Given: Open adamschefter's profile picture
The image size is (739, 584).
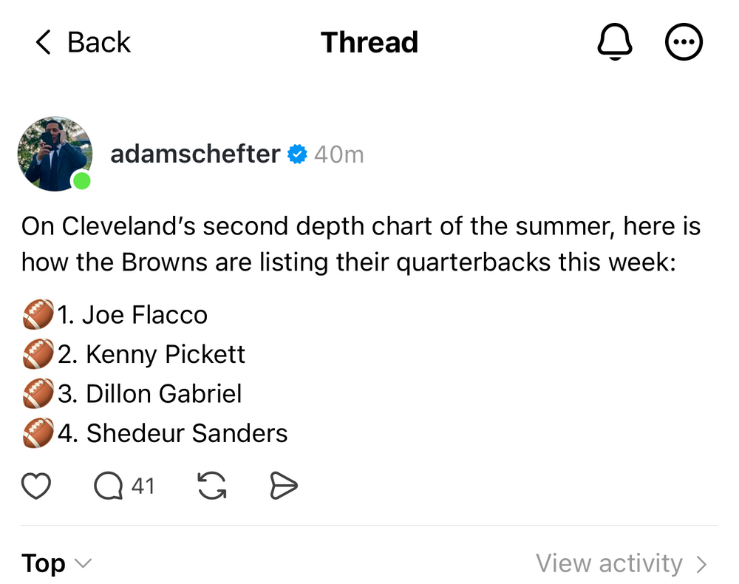Looking at the screenshot, I should coord(55,154).
